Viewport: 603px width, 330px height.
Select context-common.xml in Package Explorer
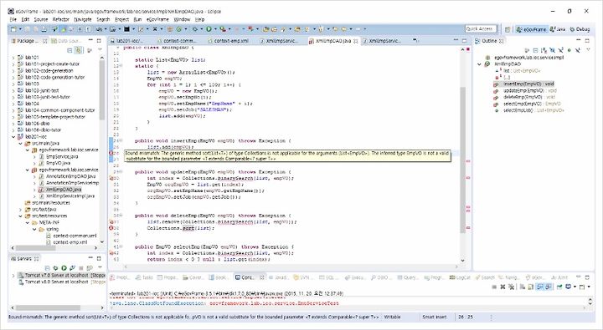point(75,236)
